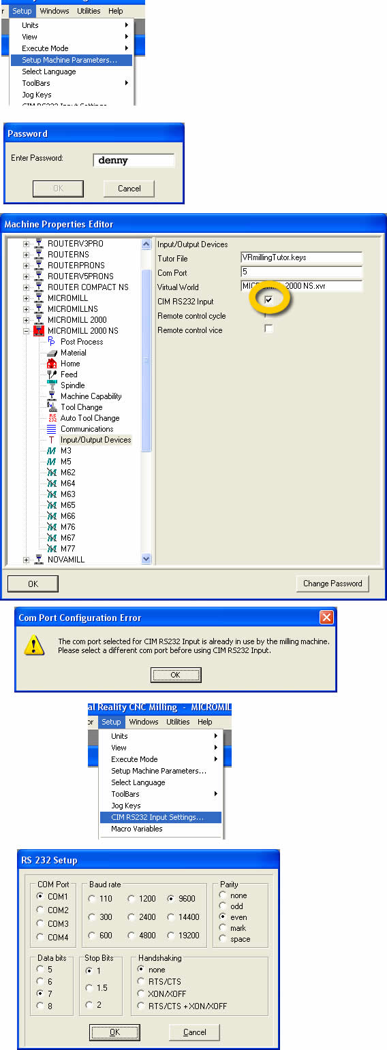387x1050 pixels.
Task: Choose the COM2 port radio button
Action: [x=40, y=910]
